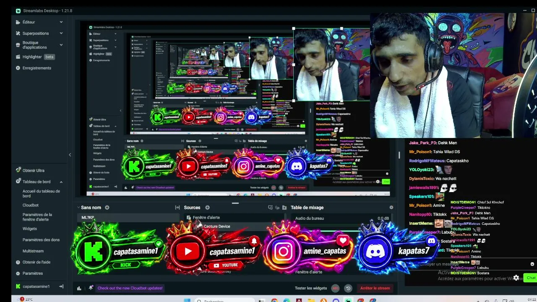The image size is (537, 302).
Task: Open the Highlighter beta page
Action: 35,57
